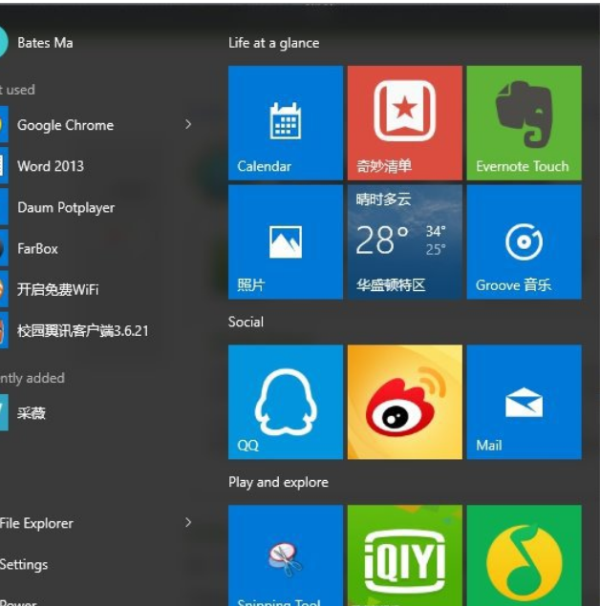The width and height of the screenshot is (600, 606).
Task: Open the Calendar tile
Action: (286, 123)
